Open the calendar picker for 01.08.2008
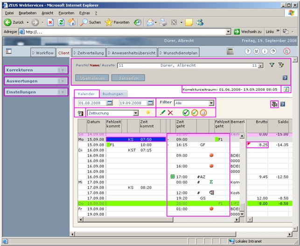 pos(110,103)
